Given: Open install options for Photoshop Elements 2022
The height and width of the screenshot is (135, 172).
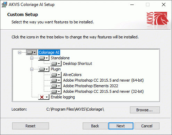Looking at the screenshot, I should [x=56, y=86].
